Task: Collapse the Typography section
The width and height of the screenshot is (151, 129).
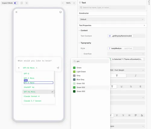Action: point(79,43)
